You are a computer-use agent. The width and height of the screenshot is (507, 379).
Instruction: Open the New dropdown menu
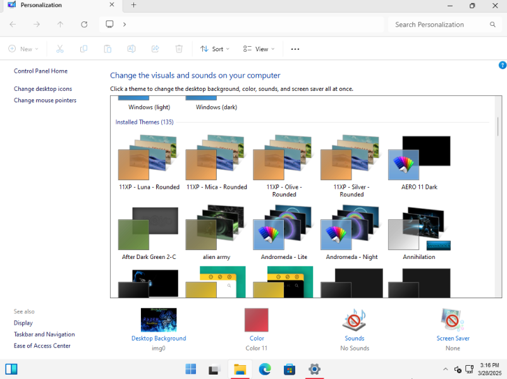[x=23, y=49]
